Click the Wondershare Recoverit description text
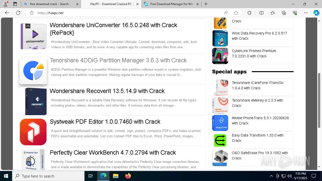Image resolution: width=322 pixels, height=181 pixels. point(124,103)
